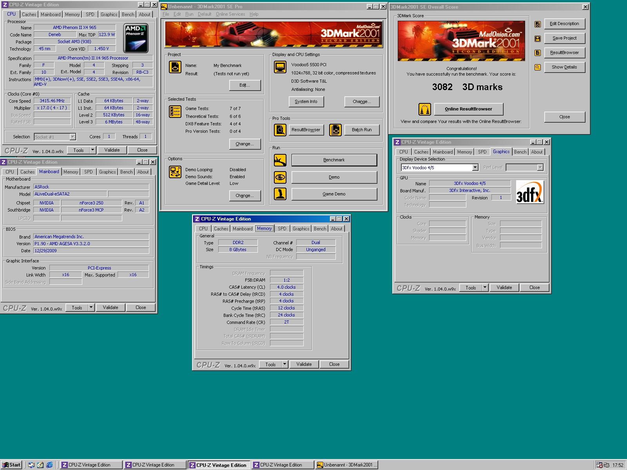This screenshot has height=470, width=627.
Task: Open Tools dropdown arrow in CPU-Z Memory window
Action: pos(285,364)
